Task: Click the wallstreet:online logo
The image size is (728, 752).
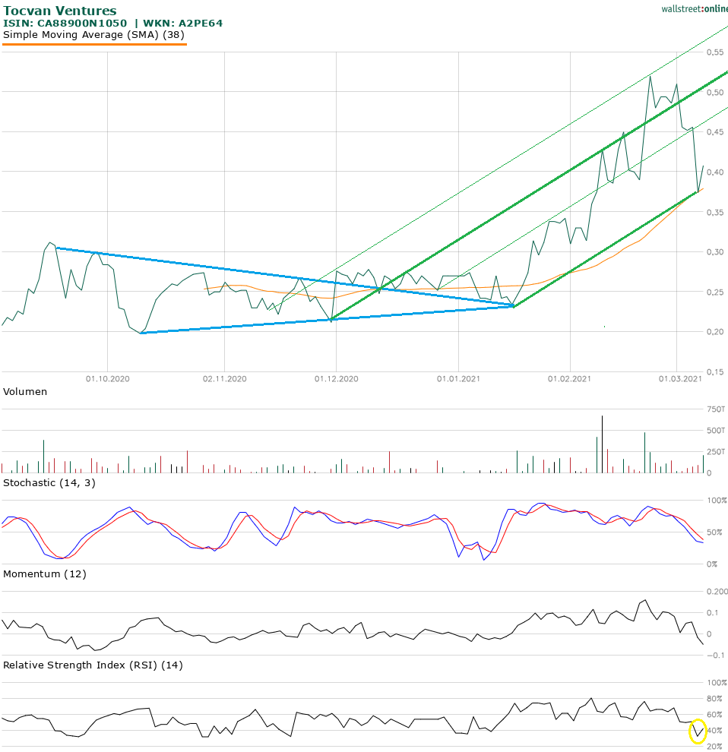Action: 695,8
